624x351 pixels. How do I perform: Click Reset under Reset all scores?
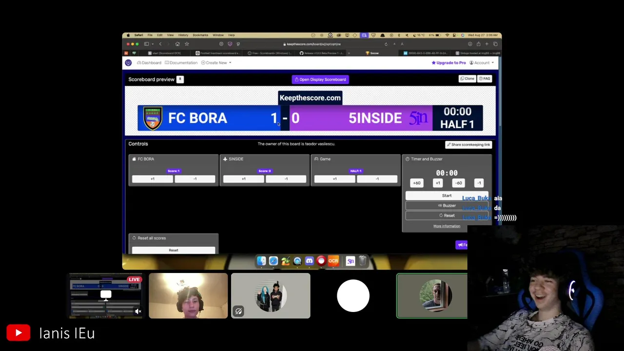click(174, 250)
